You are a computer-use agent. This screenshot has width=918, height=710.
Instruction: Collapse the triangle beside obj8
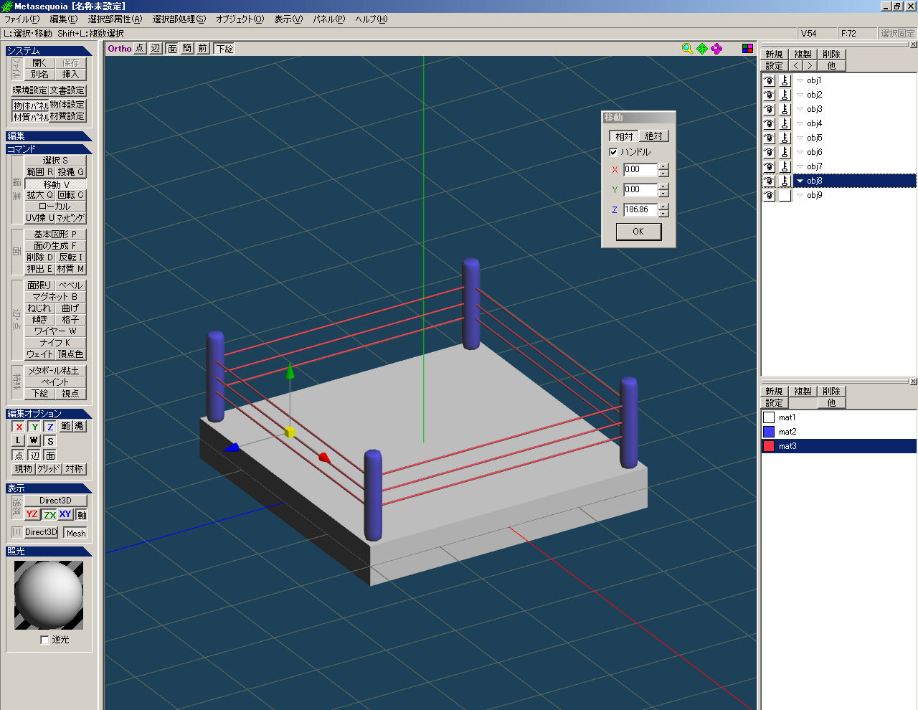(x=800, y=181)
